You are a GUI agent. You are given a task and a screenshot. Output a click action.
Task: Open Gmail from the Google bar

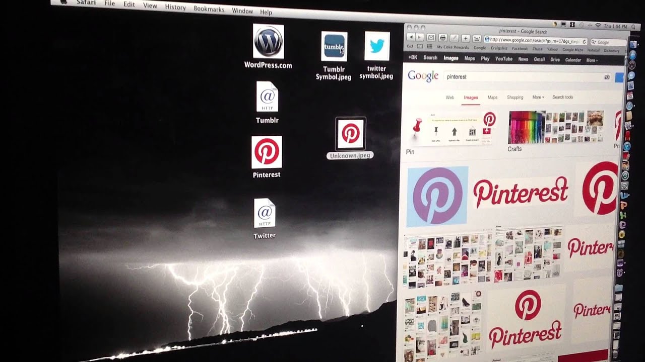[x=539, y=59]
